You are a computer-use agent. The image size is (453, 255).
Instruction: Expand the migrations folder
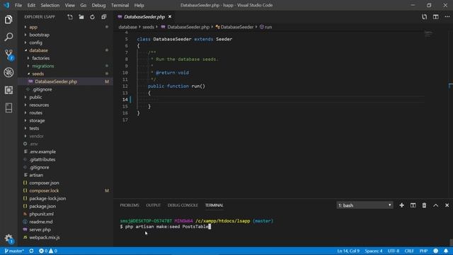(x=66, y=66)
